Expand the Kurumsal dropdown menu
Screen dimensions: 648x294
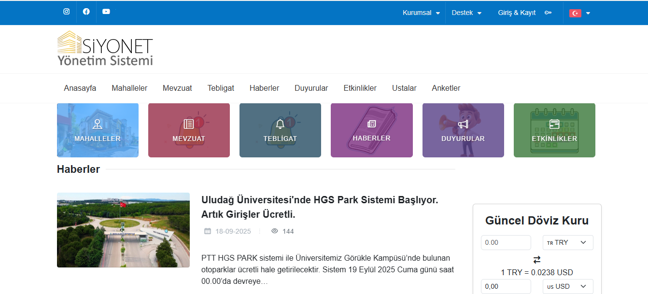coord(421,13)
